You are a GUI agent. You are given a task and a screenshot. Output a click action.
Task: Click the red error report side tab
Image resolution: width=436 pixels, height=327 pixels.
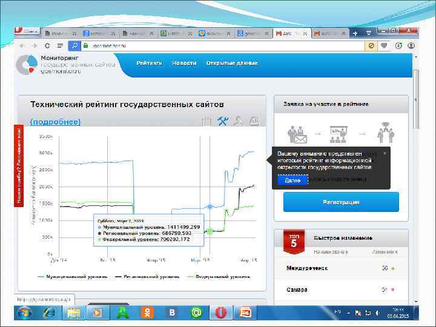point(19,166)
